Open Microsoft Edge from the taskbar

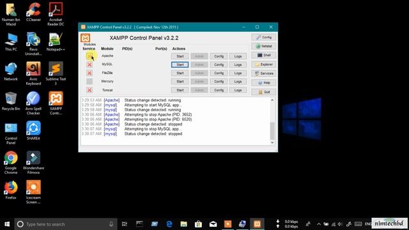pos(169,224)
